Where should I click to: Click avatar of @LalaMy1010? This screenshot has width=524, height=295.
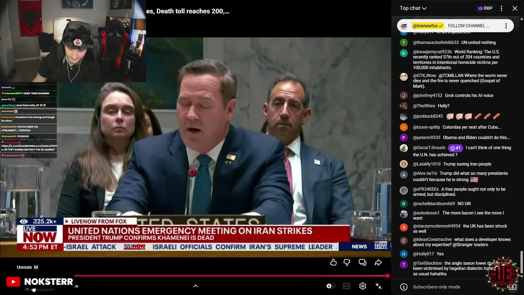(x=404, y=164)
